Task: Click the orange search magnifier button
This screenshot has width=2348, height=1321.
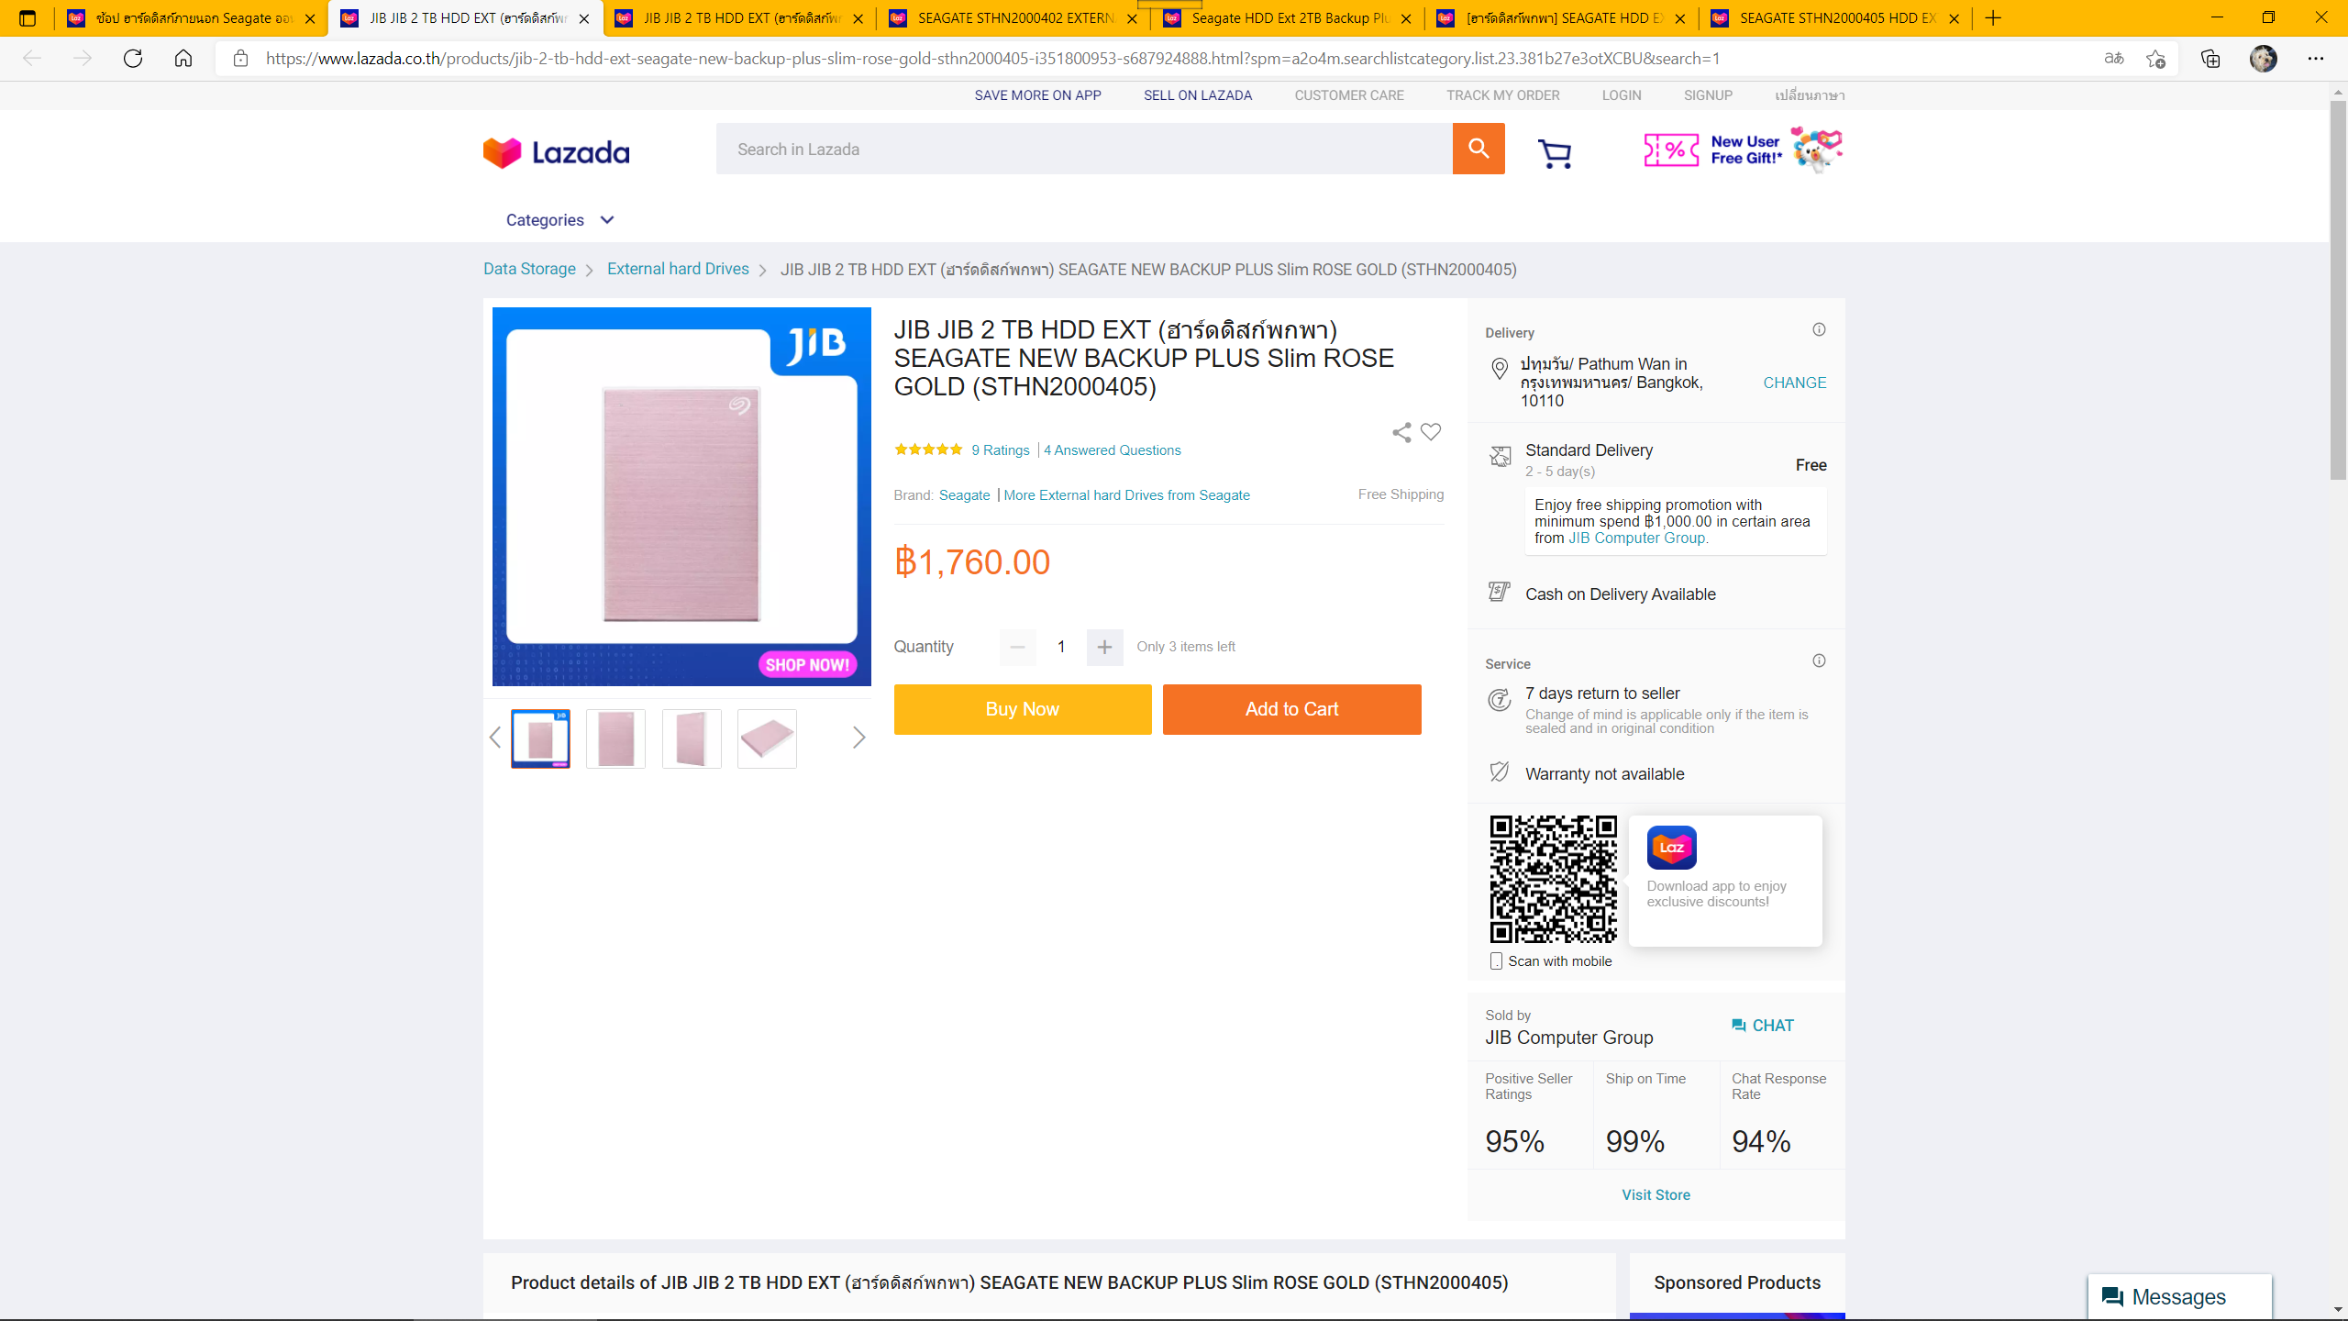Action: click(1478, 149)
